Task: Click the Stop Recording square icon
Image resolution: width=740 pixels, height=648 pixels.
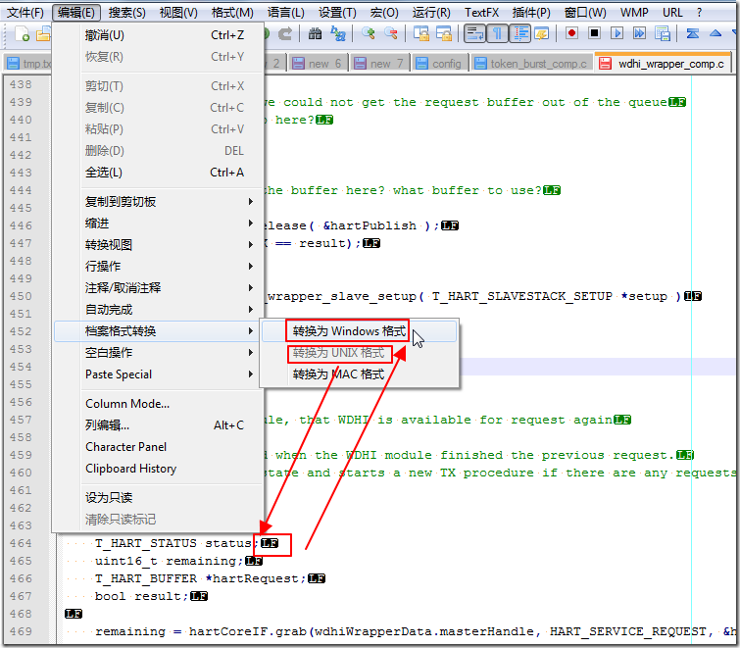Action: point(594,33)
